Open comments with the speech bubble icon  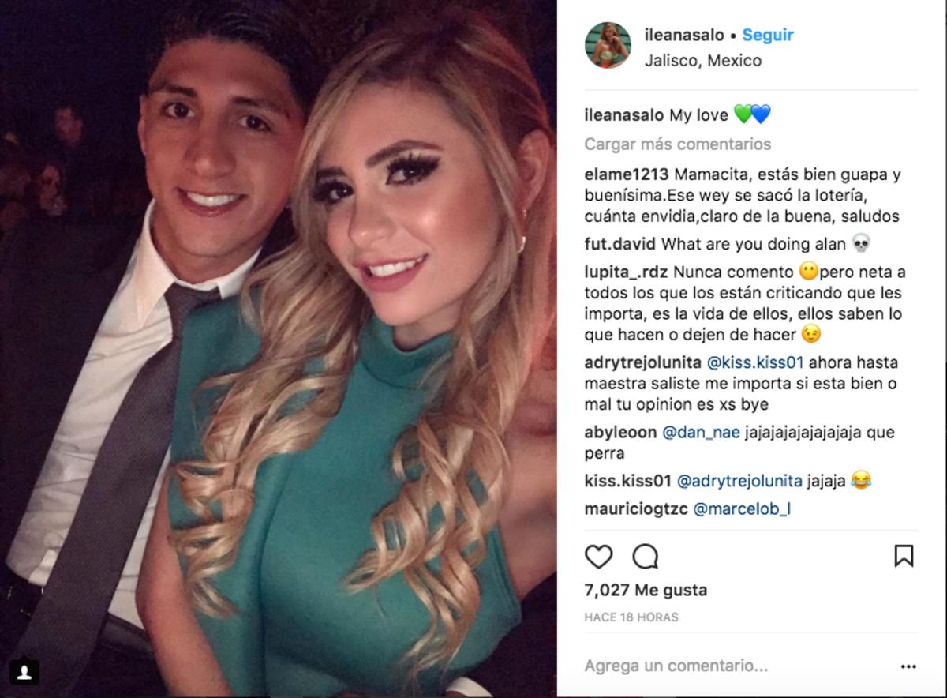coord(646,557)
